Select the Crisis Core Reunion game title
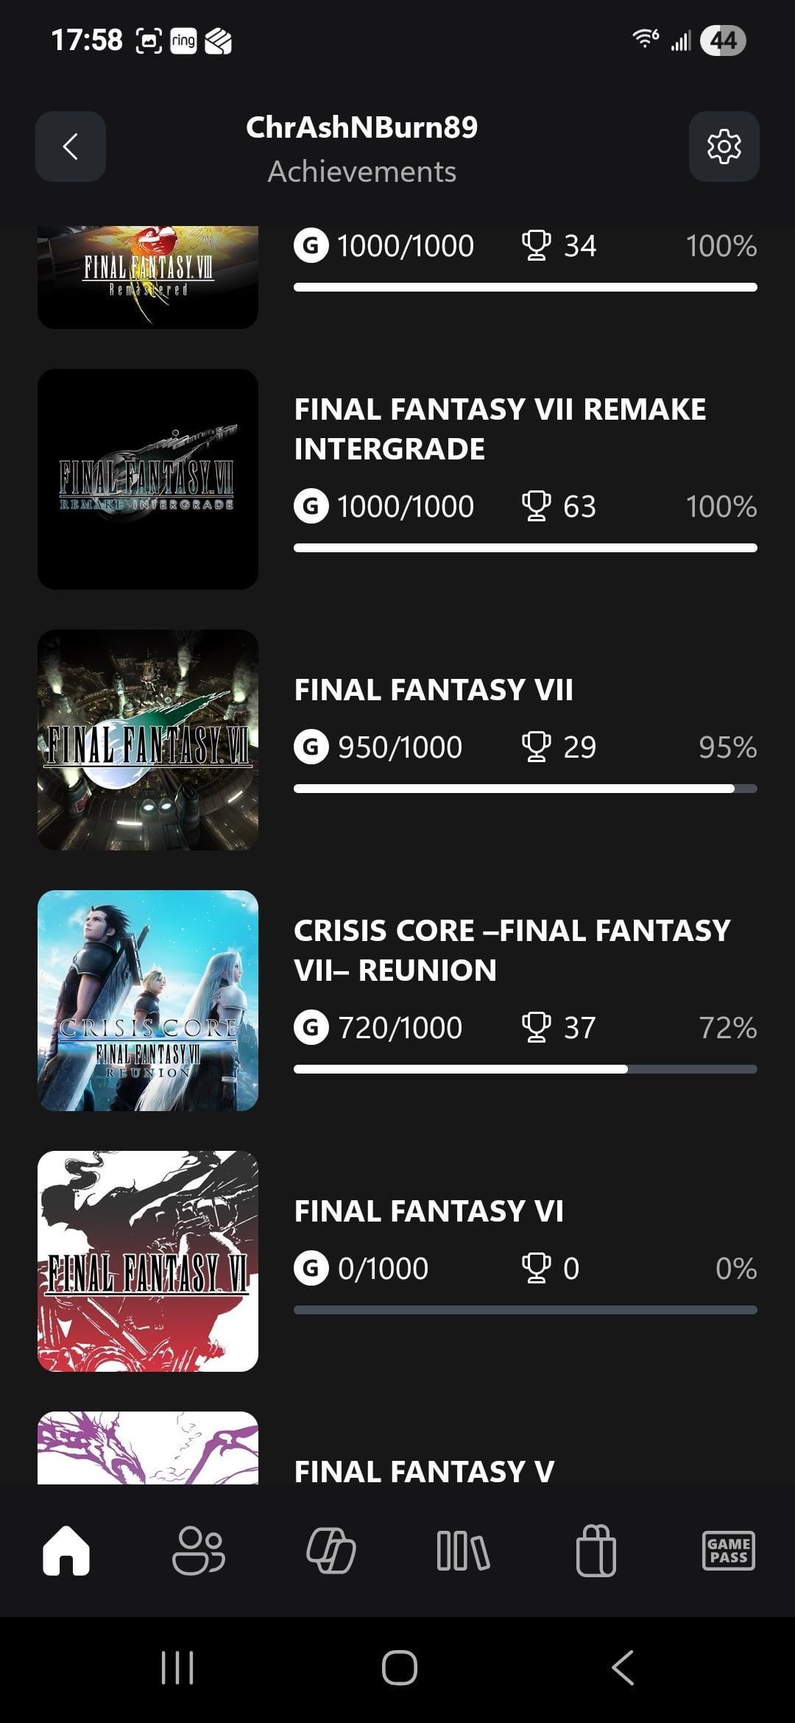The height and width of the screenshot is (1723, 795). (512, 950)
